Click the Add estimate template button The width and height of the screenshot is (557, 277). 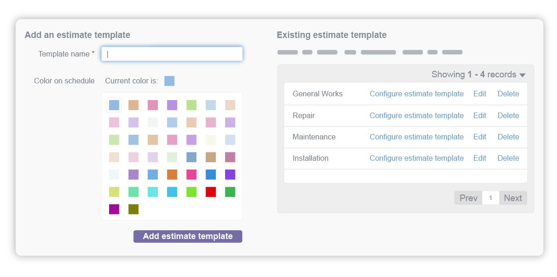(188, 236)
